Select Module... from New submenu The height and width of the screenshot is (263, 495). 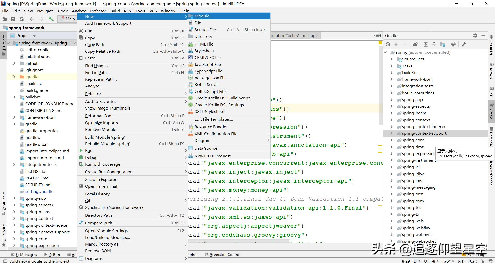click(203, 16)
